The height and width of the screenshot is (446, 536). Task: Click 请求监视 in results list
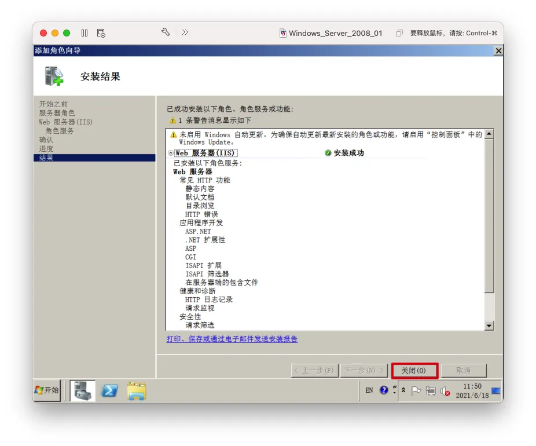point(200,309)
